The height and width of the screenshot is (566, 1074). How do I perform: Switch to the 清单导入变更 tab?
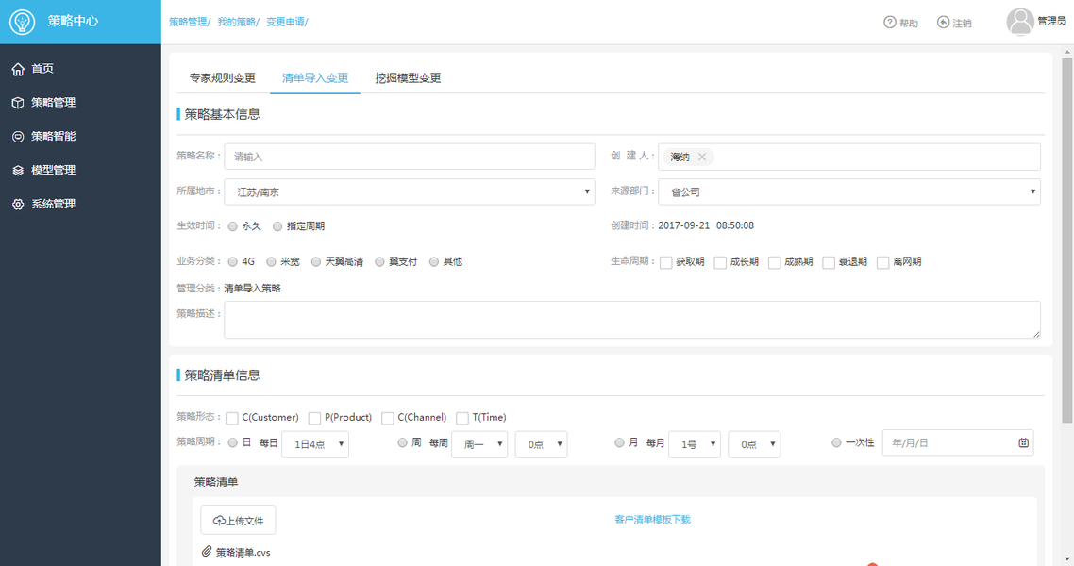tap(315, 78)
